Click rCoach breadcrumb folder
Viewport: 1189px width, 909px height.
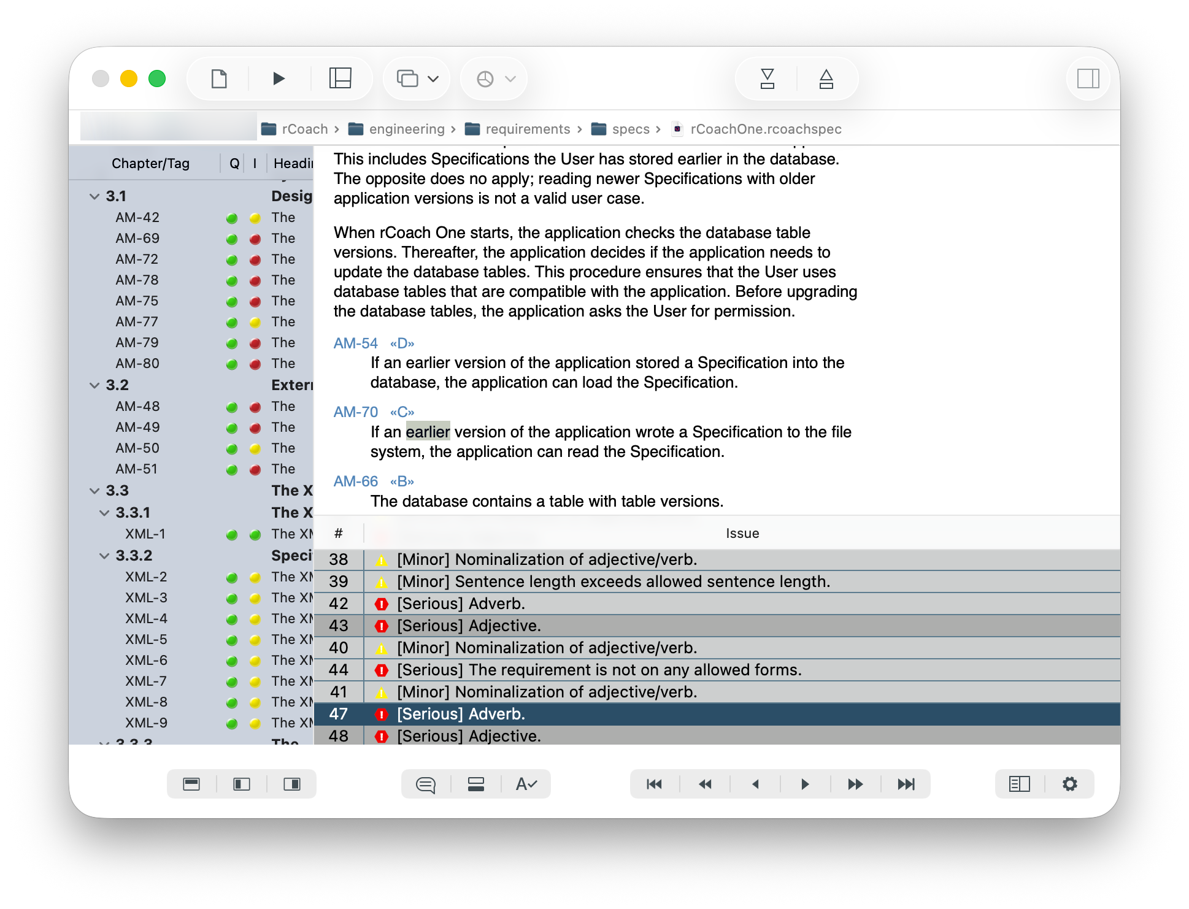click(x=294, y=129)
